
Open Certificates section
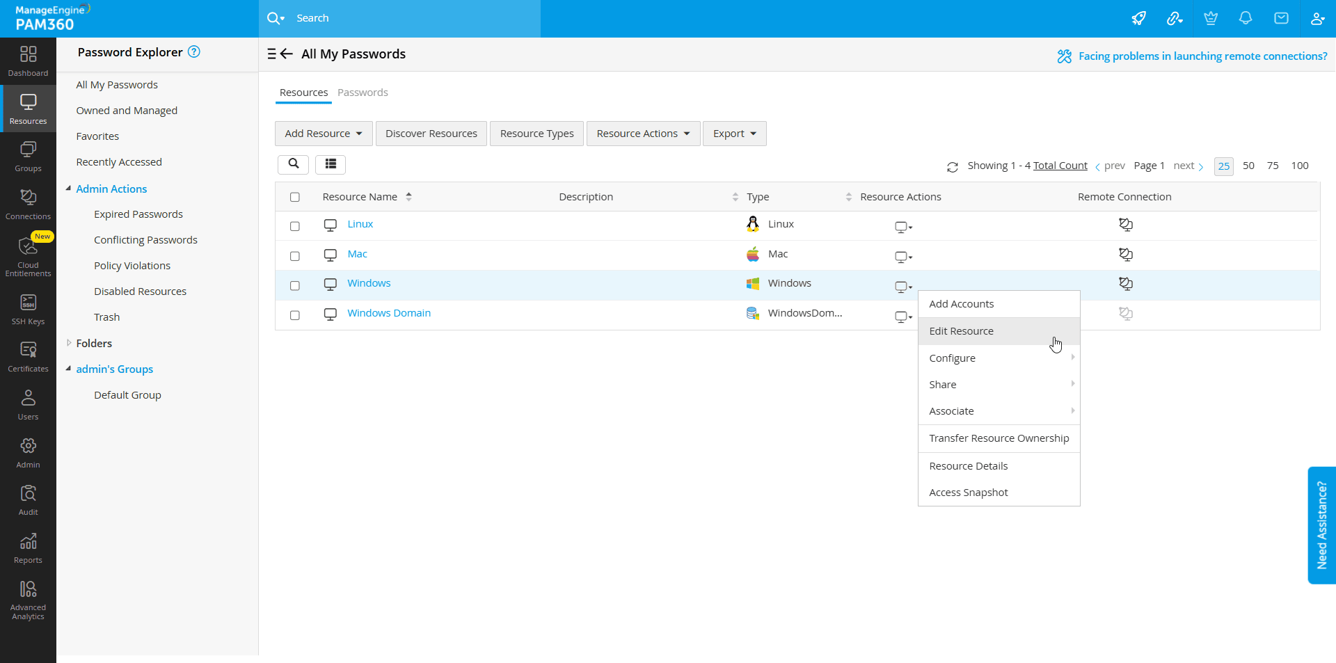tap(28, 357)
